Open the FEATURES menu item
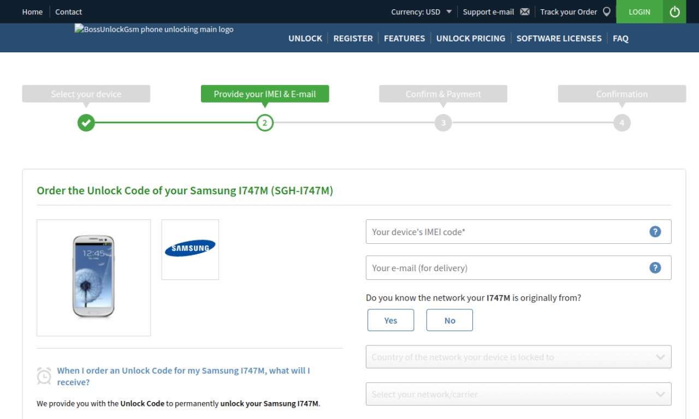This screenshot has height=419, width=699. click(x=404, y=38)
